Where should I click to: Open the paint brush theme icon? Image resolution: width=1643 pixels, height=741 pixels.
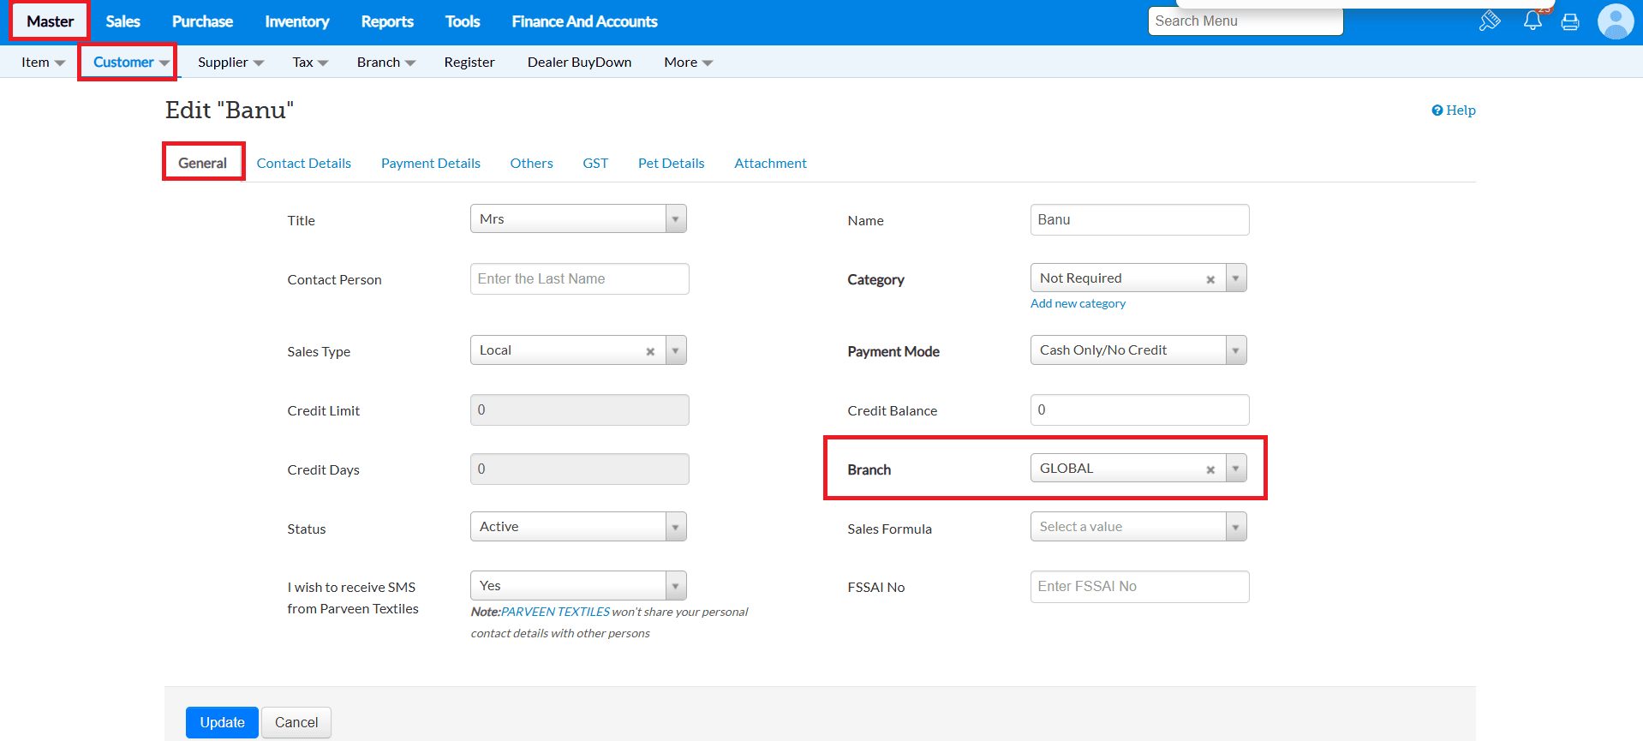click(1490, 21)
